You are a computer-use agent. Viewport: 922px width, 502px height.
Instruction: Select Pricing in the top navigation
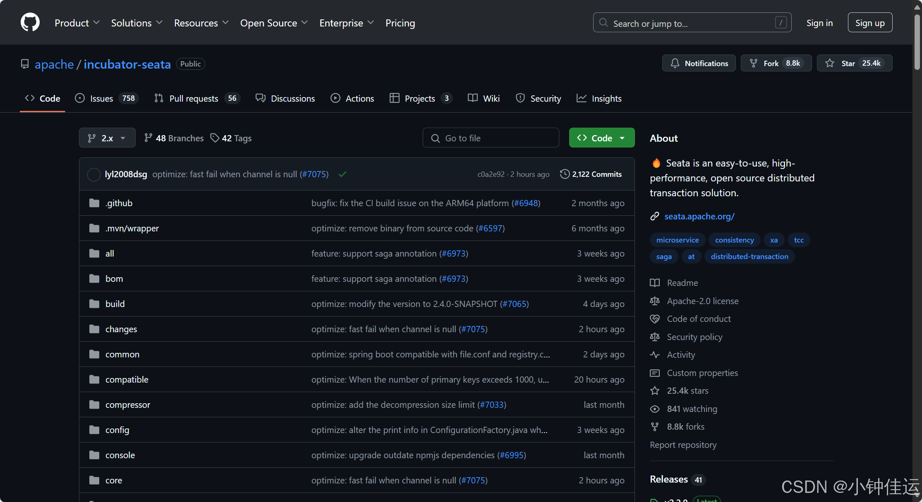point(400,23)
